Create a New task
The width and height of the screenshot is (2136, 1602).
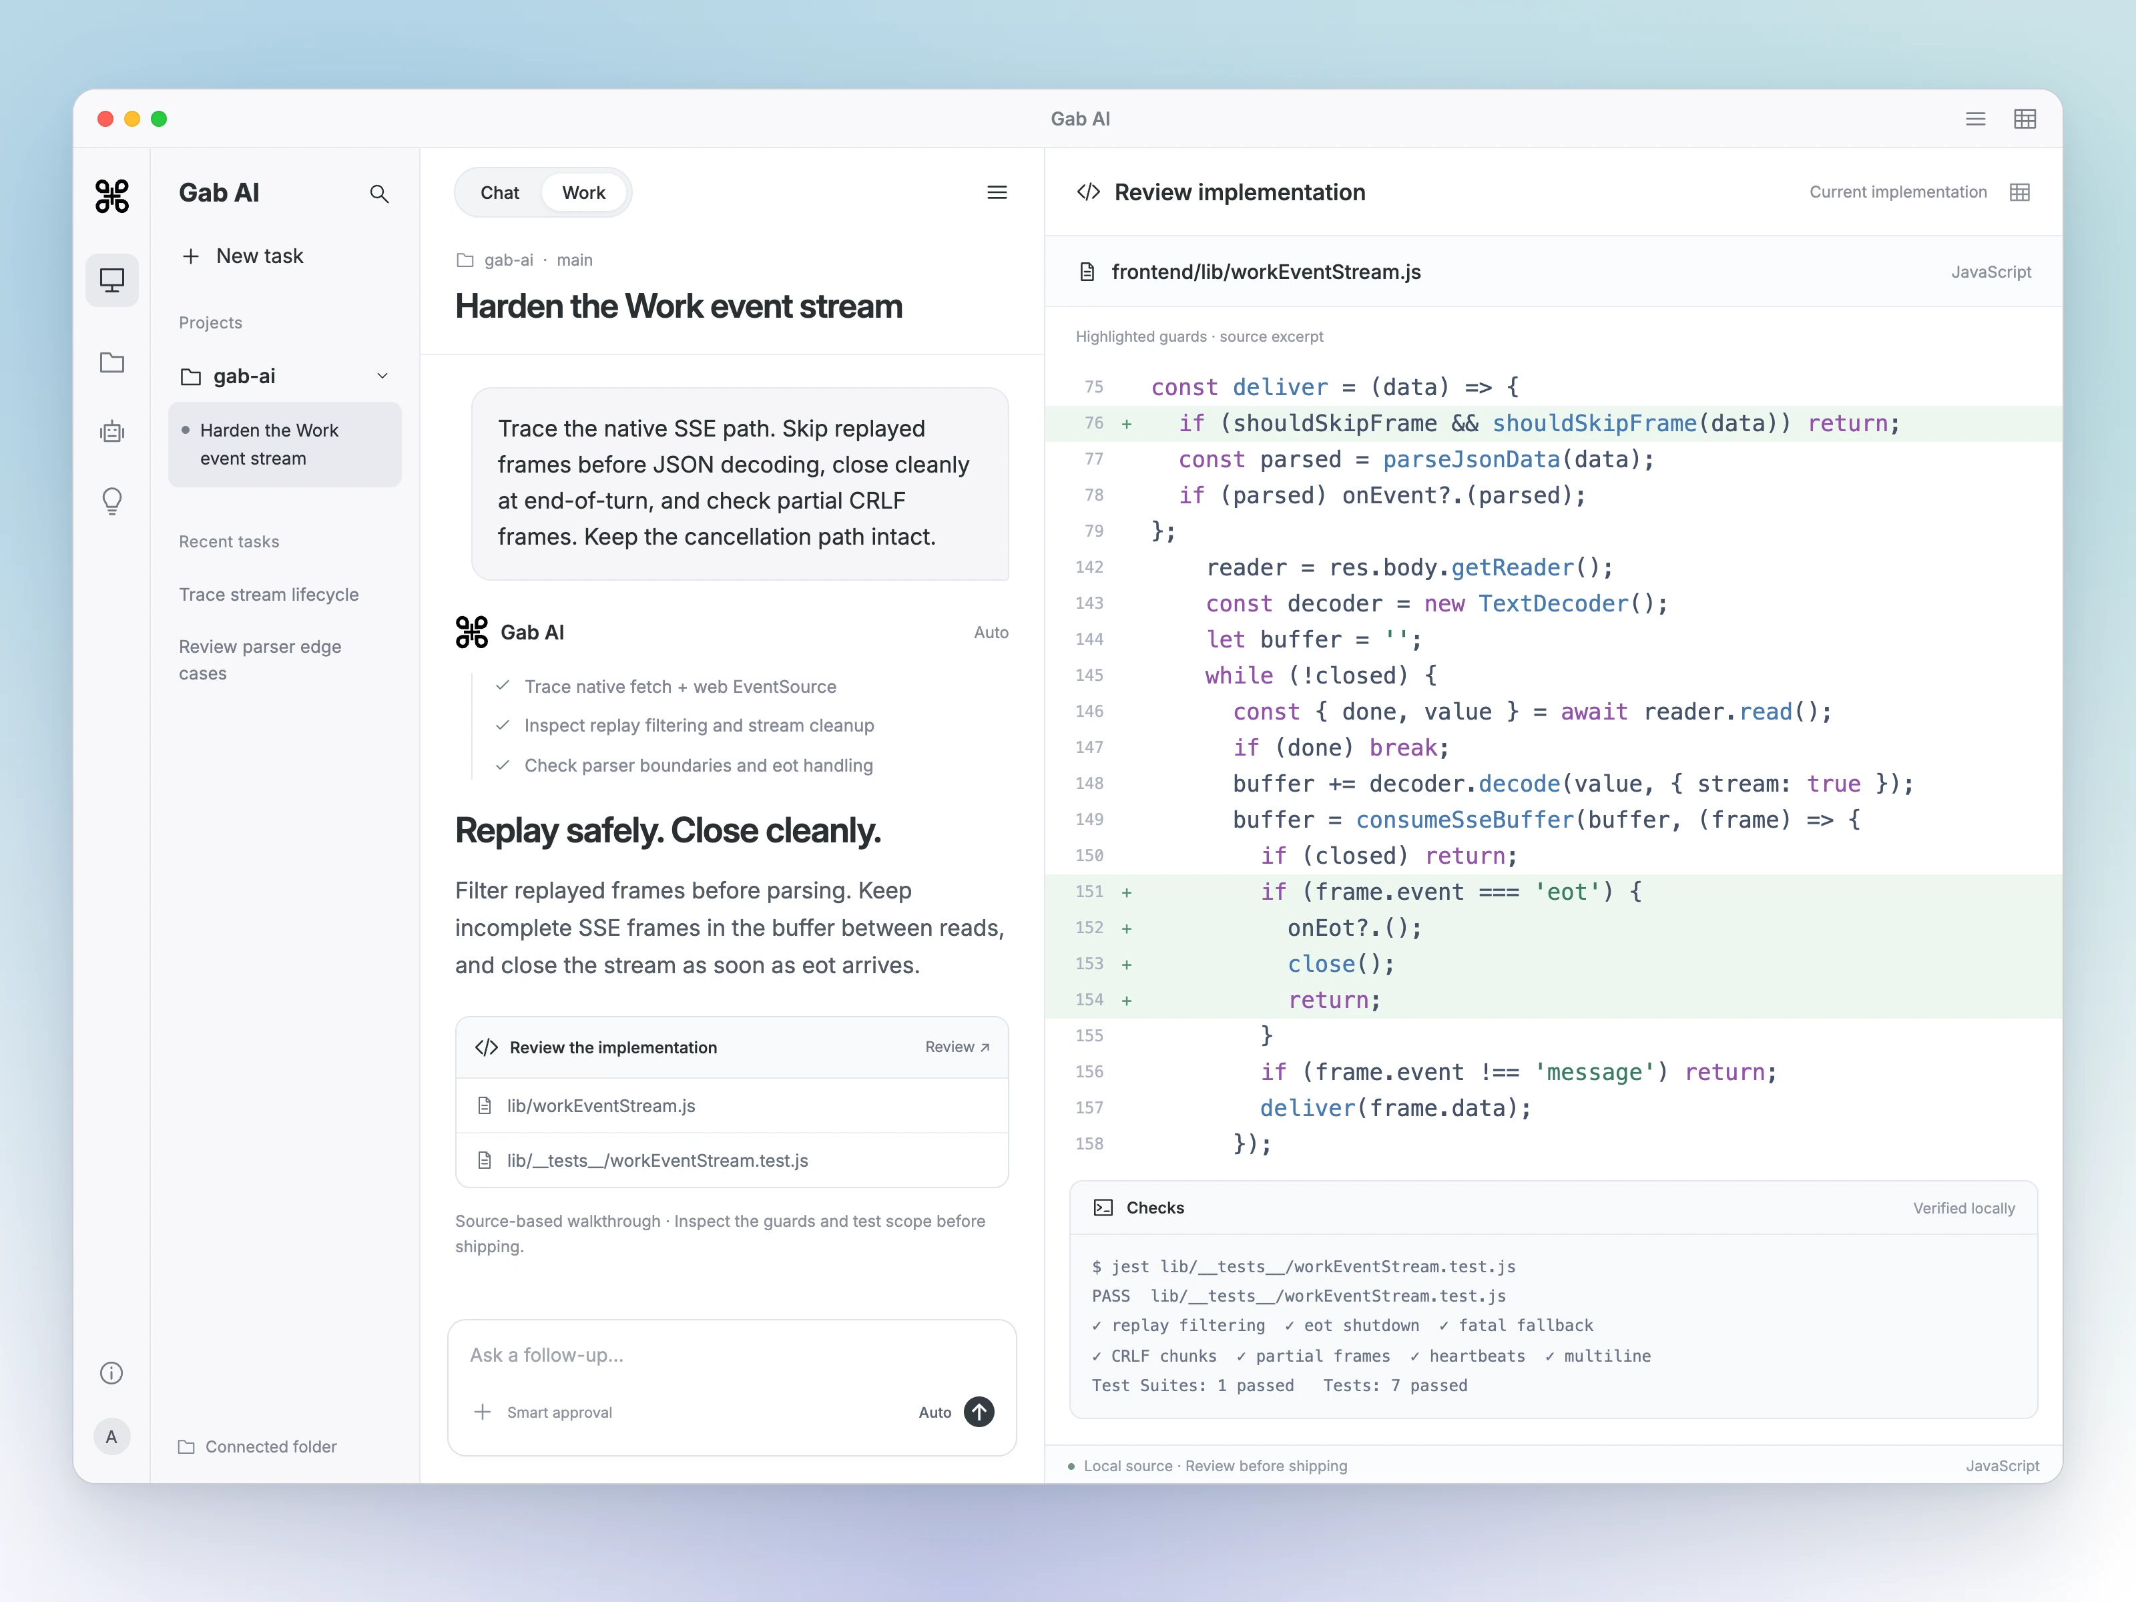coord(244,256)
